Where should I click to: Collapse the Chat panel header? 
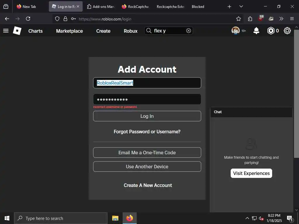click(251, 112)
